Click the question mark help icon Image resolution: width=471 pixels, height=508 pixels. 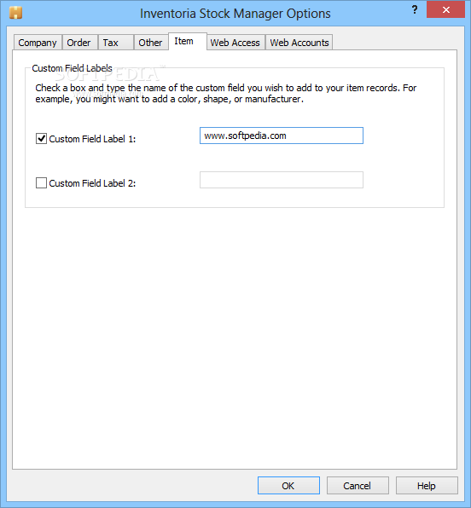click(x=415, y=9)
